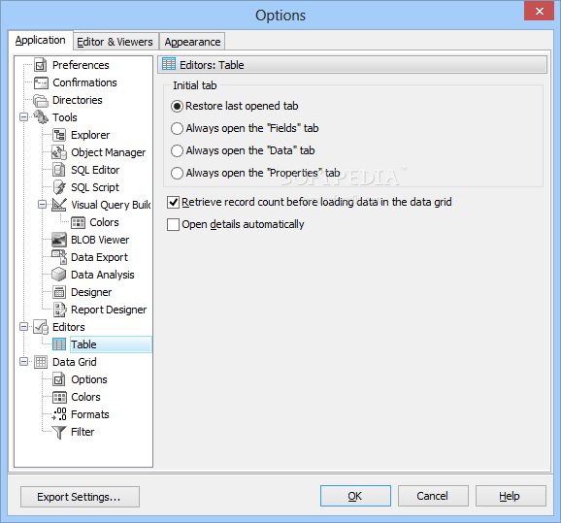Select Explorer label under Tools
This screenshot has width=561, height=523.
(90, 135)
